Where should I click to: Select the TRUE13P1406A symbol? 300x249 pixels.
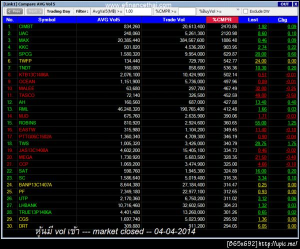[x=35, y=212]
